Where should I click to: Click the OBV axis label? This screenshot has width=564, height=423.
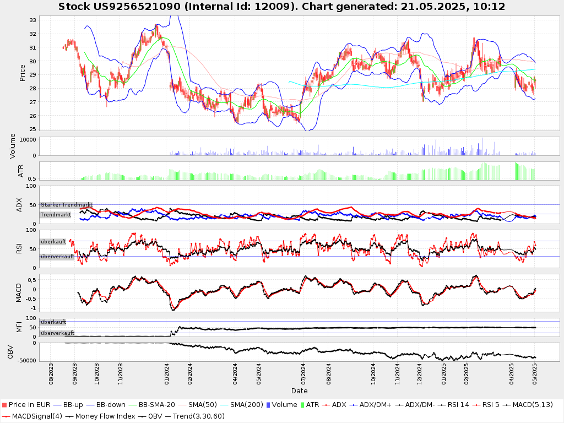coord(10,352)
